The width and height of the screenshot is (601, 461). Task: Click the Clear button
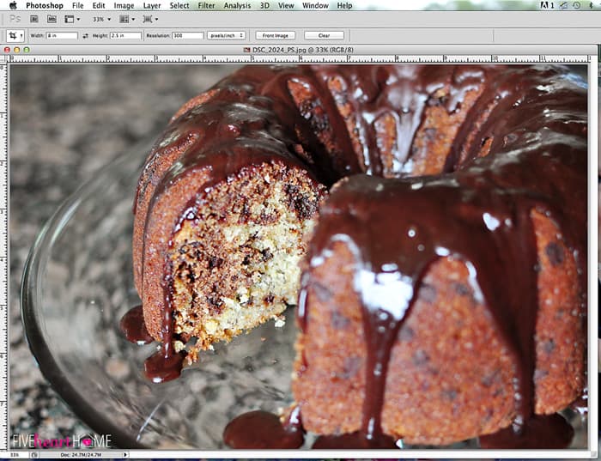pos(324,36)
